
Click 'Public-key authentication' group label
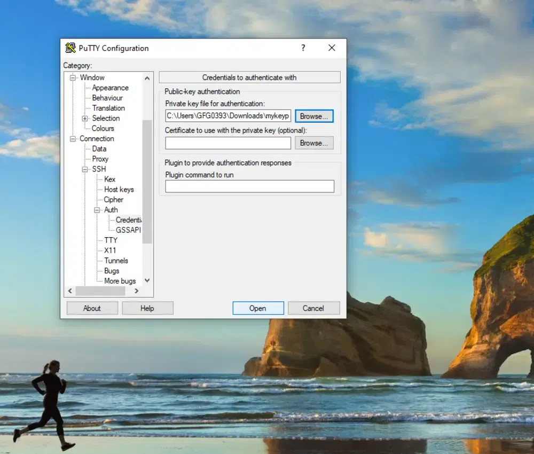[x=202, y=92]
